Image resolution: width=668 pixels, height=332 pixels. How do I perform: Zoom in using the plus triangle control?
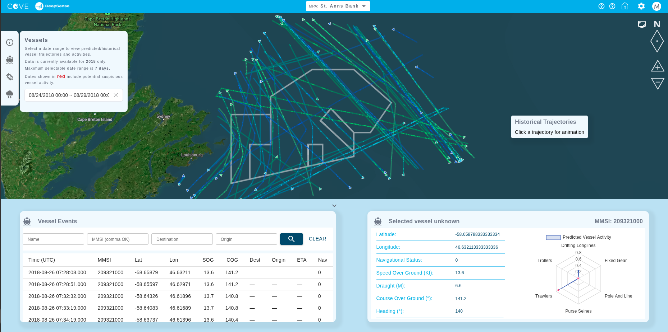(657, 66)
